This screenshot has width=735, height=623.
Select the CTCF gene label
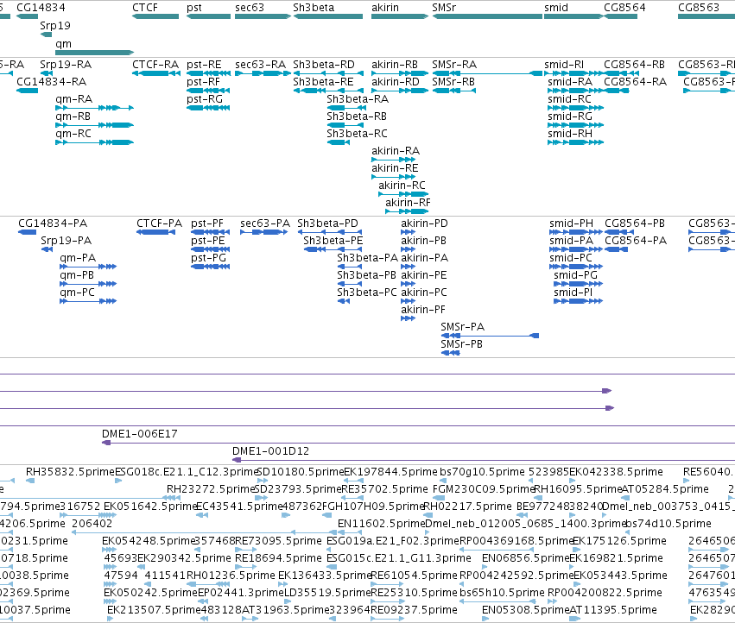[145, 8]
